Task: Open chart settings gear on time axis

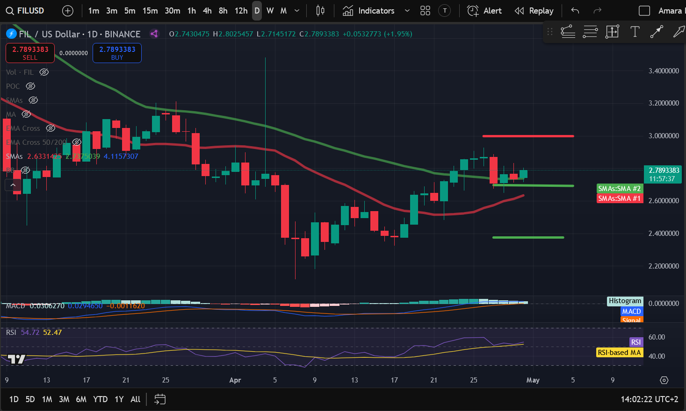Action: pos(664,380)
